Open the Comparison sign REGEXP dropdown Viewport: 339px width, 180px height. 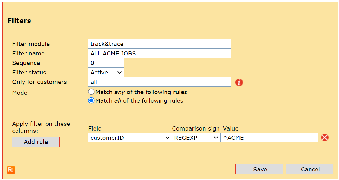click(196, 138)
